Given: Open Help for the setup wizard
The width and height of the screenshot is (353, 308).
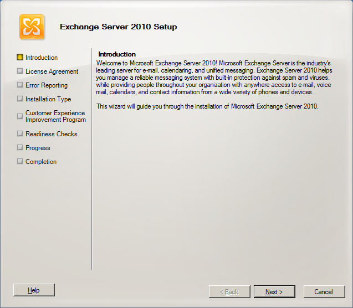Looking at the screenshot, I should pyautogui.click(x=34, y=290).
